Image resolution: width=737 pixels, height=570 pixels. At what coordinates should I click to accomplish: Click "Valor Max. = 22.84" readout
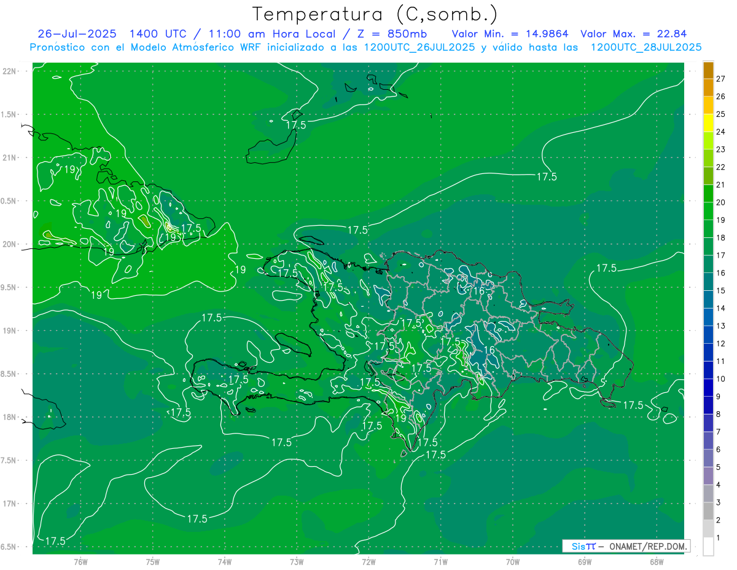pyautogui.click(x=633, y=34)
